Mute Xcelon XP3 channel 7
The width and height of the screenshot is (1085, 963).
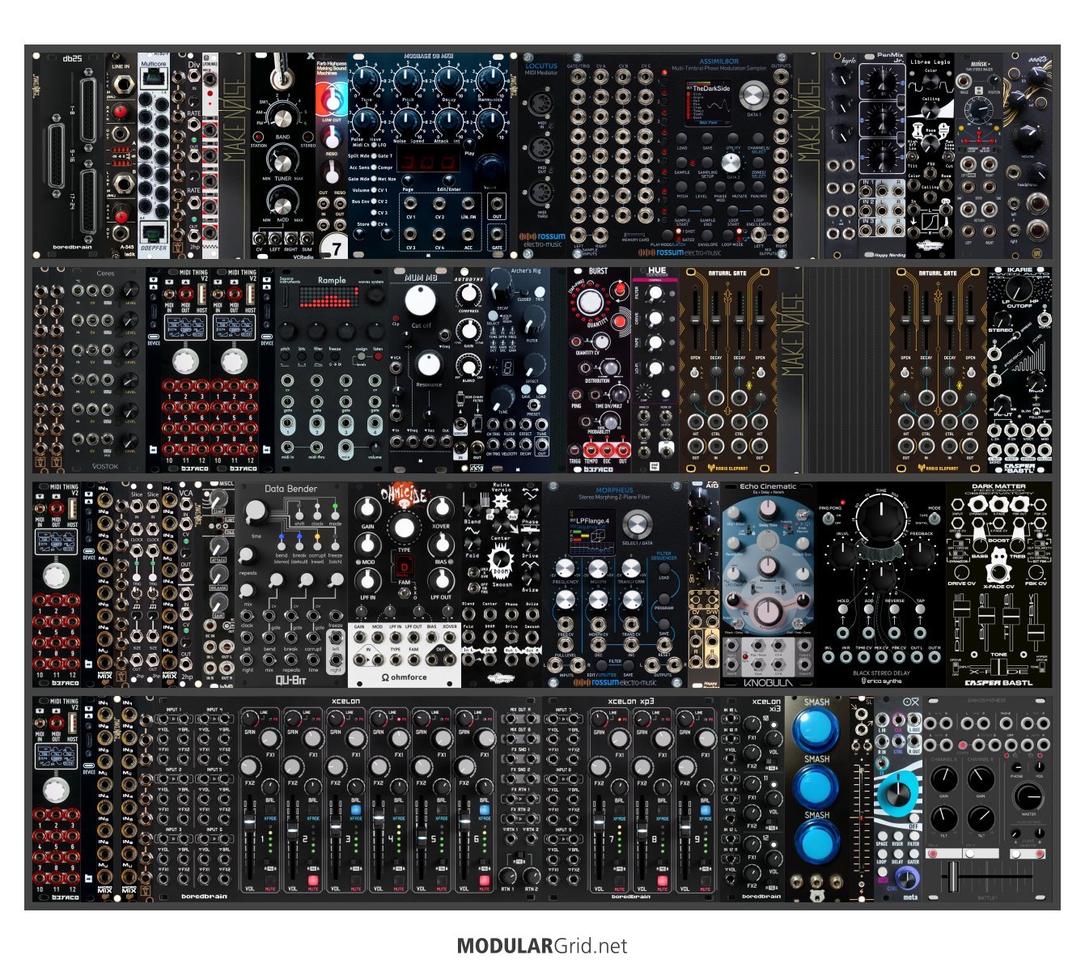[620, 879]
